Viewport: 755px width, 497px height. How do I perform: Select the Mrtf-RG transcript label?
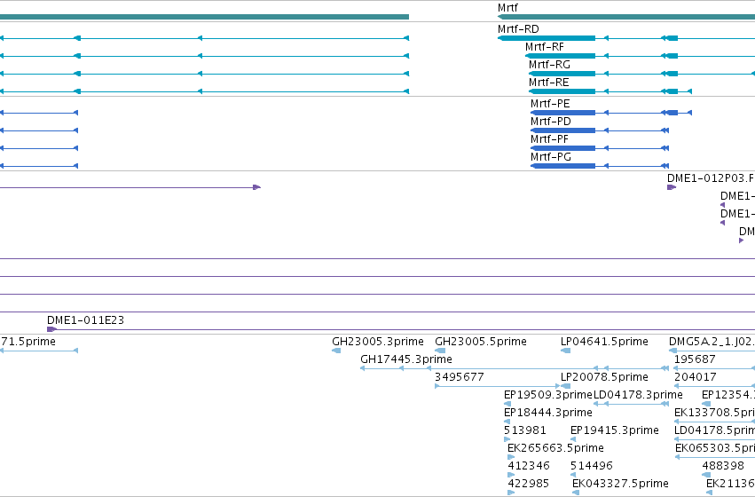click(x=549, y=65)
